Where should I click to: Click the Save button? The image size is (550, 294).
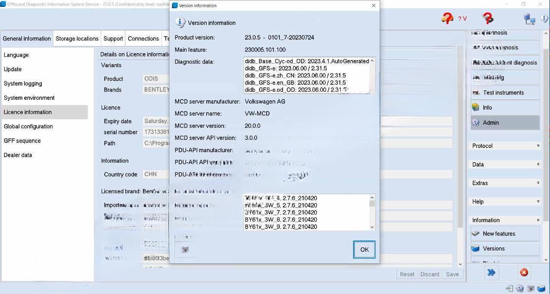(452, 274)
